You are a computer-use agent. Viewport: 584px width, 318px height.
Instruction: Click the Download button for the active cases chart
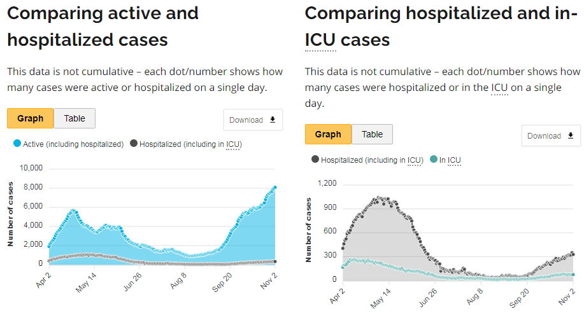252,120
